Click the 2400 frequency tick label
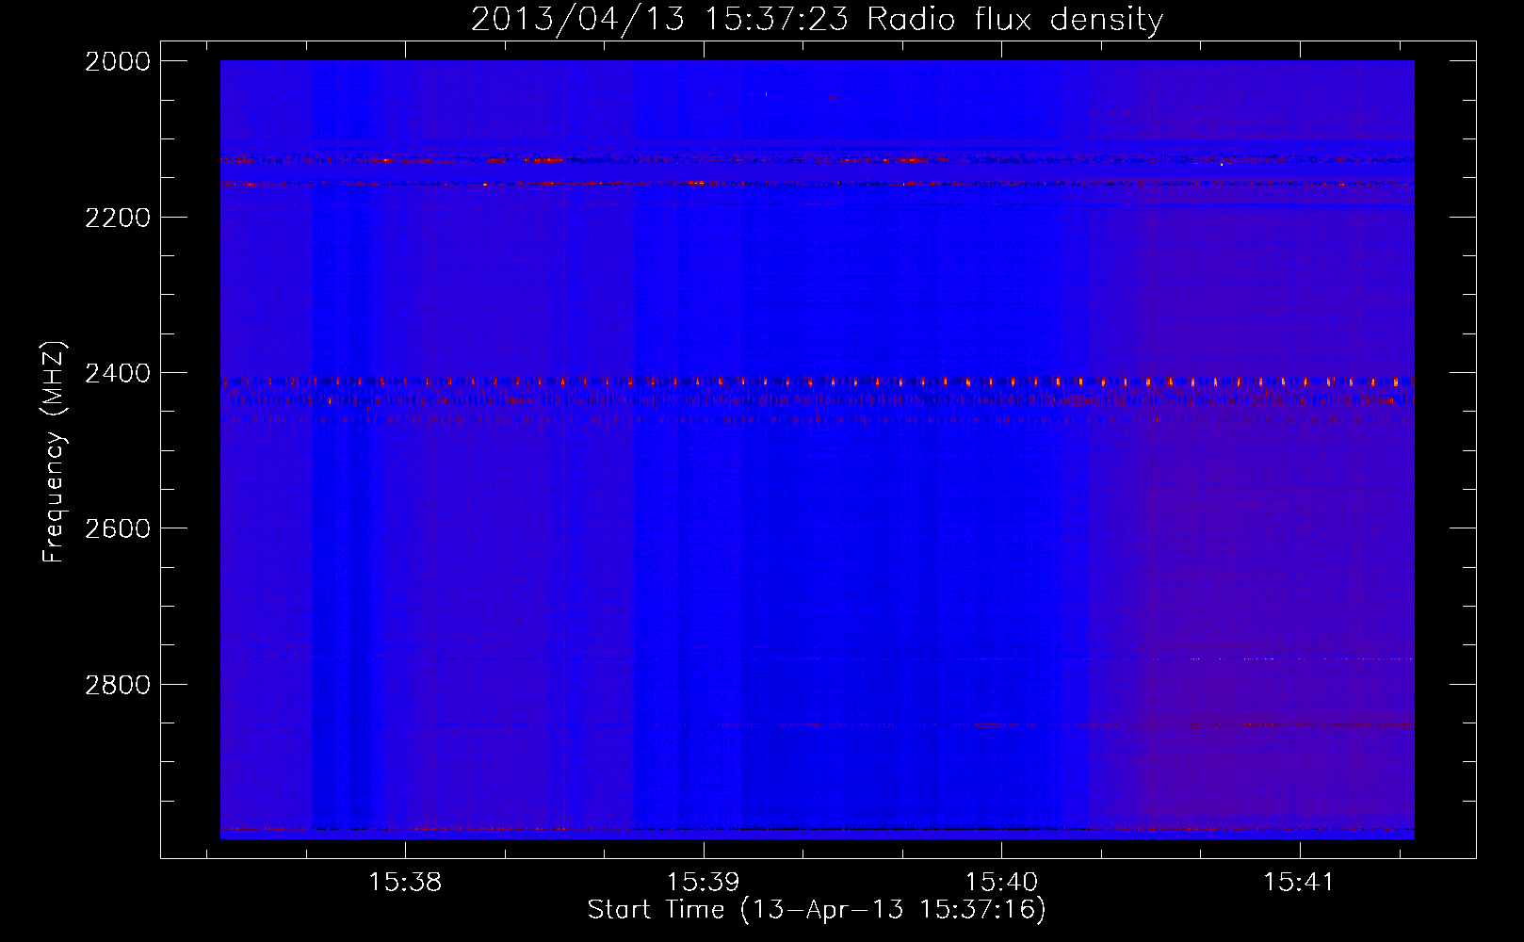 [118, 373]
